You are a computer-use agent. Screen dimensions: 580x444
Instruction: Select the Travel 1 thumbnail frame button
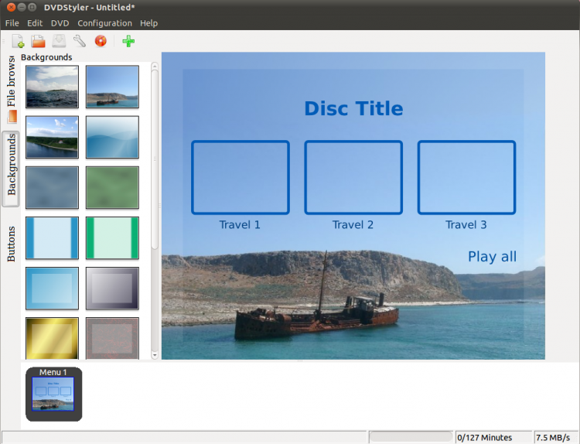click(x=241, y=177)
